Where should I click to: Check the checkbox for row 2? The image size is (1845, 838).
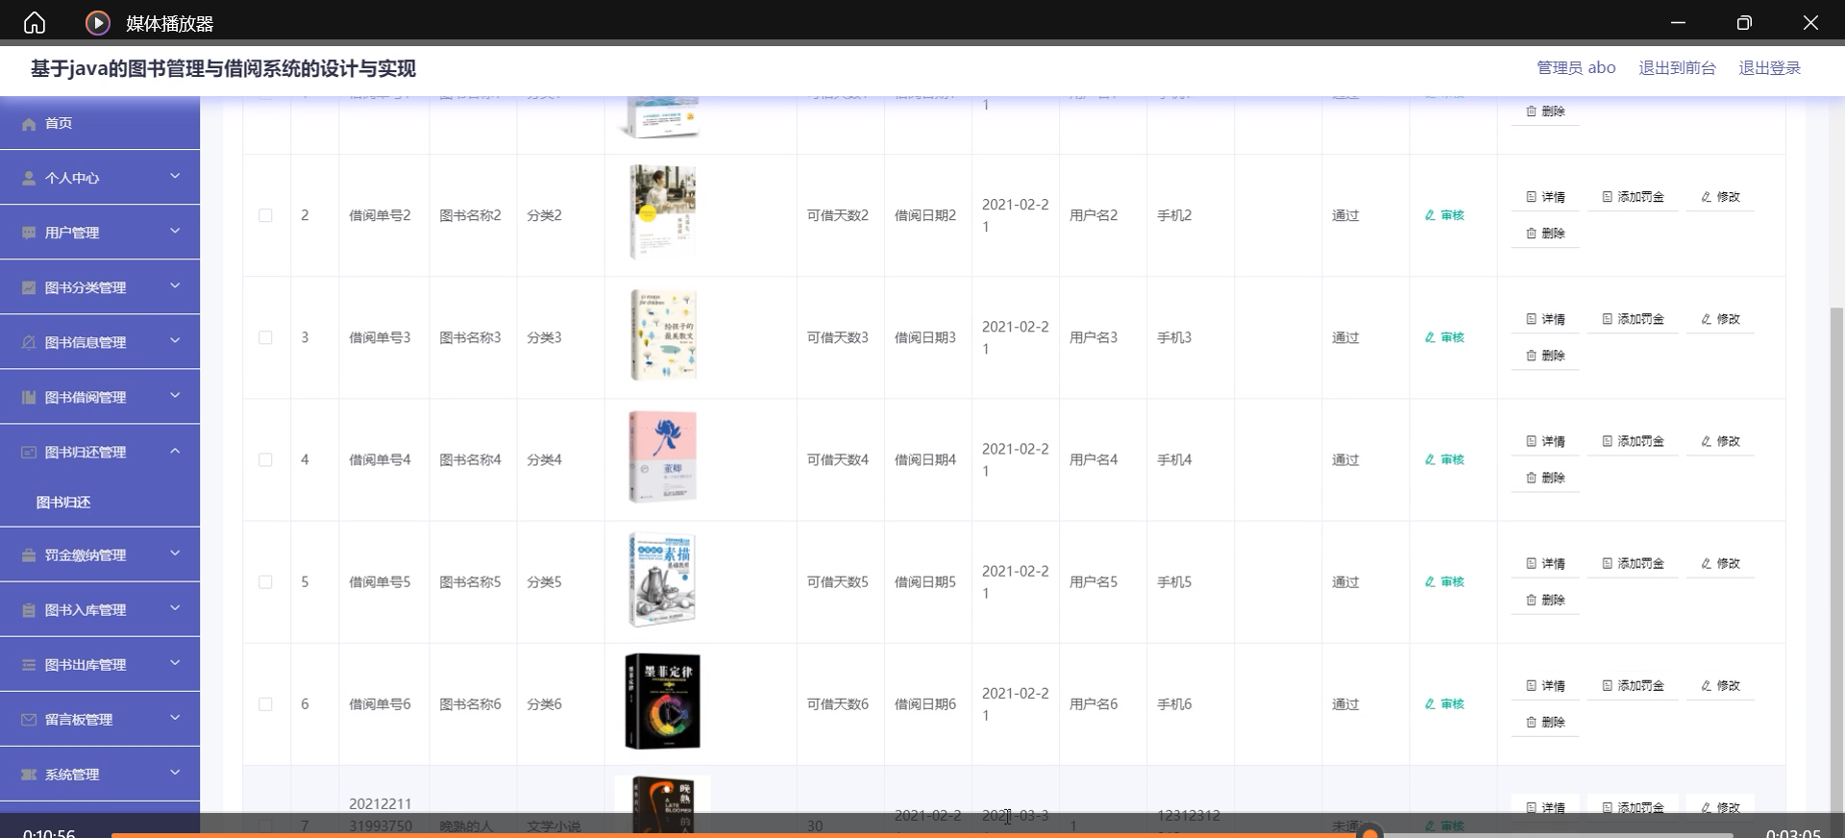265,215
